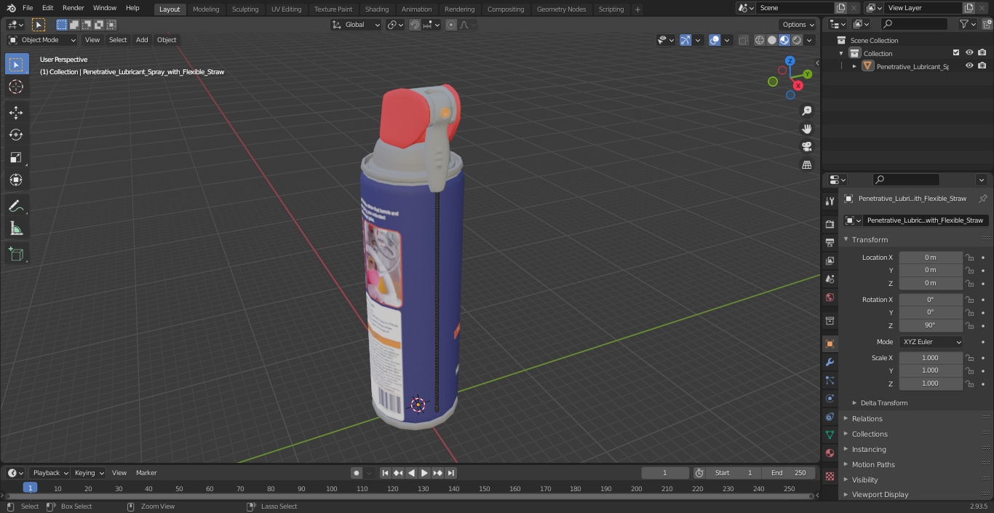Image resolution: width=994 pixels, height=513 pixels.
Task: Toggle Collection exclude checkbox in outliner
Action: pyautogui.click(x=956, y=53)
